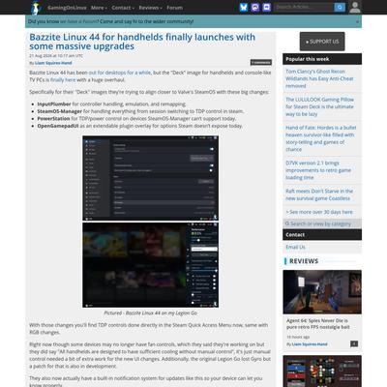Open 'Agent 64: Spies Never Die' review title
The width and height of the screenshot is (387, 387).
coord(318,324)
